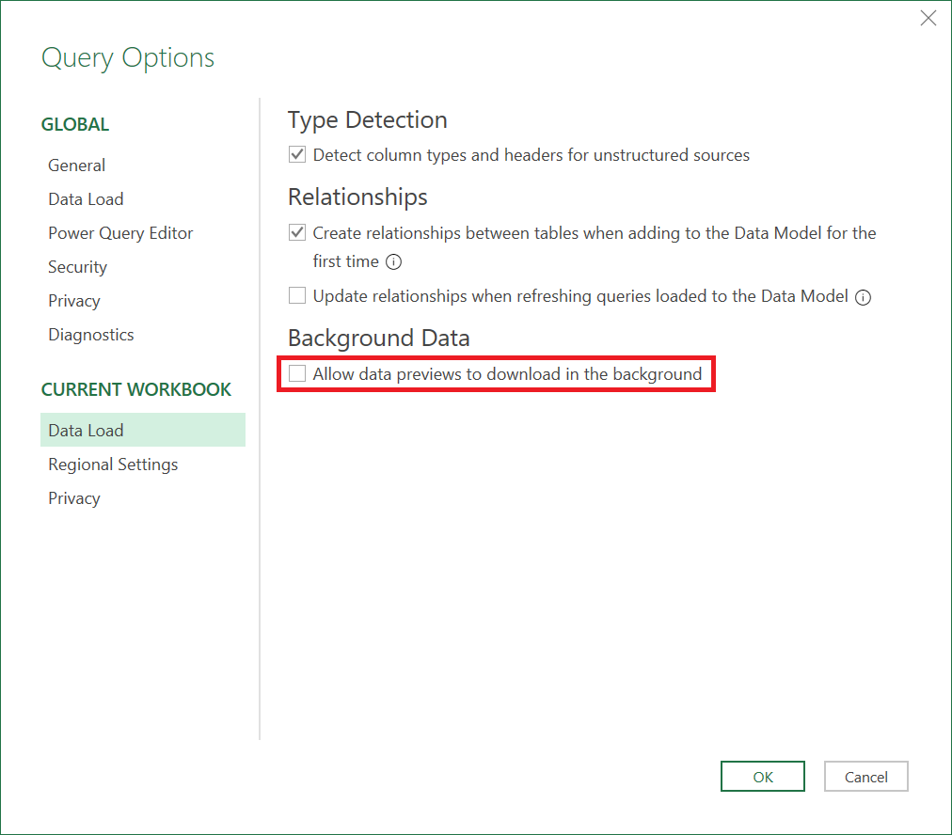Select Privacy under GLOBAL

[x=73, y=300]
